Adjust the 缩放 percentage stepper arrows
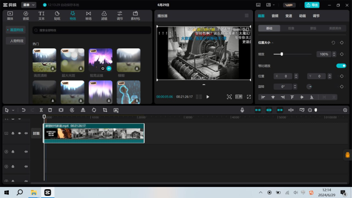Viewport: 352px width, 198px height. point(334,54)
